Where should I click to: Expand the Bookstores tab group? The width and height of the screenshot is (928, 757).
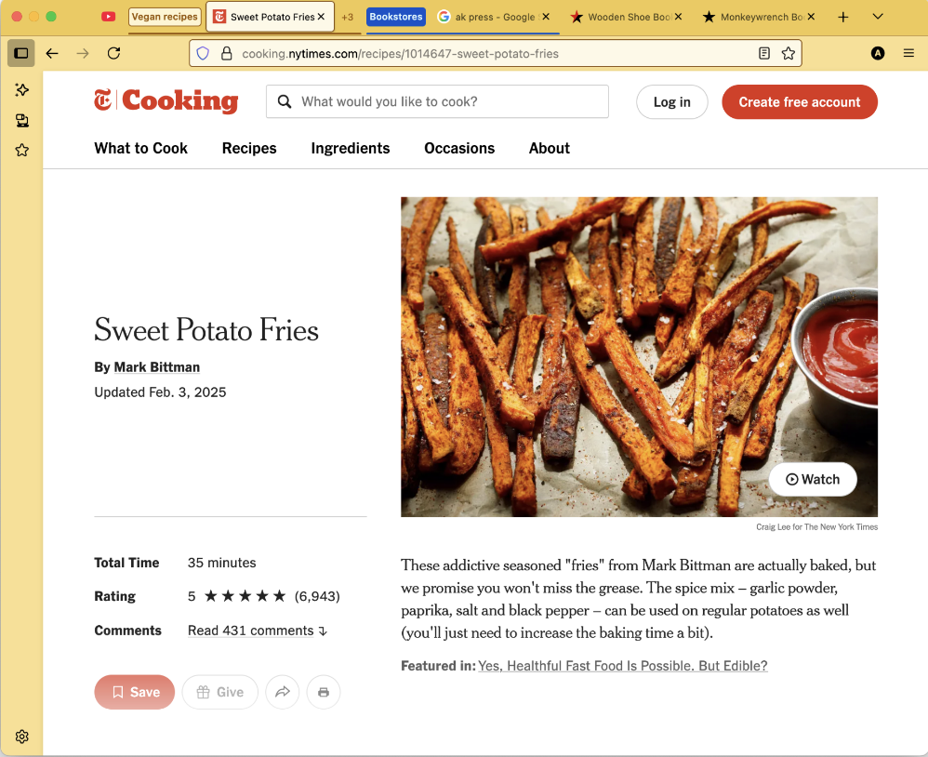[396, 17]
